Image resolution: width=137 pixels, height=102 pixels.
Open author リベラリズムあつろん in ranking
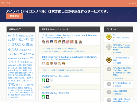pyautogui.click(x=121, y=39)
